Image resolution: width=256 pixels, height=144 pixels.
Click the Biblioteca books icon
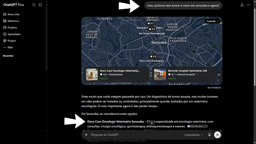(x=5, y=21)
